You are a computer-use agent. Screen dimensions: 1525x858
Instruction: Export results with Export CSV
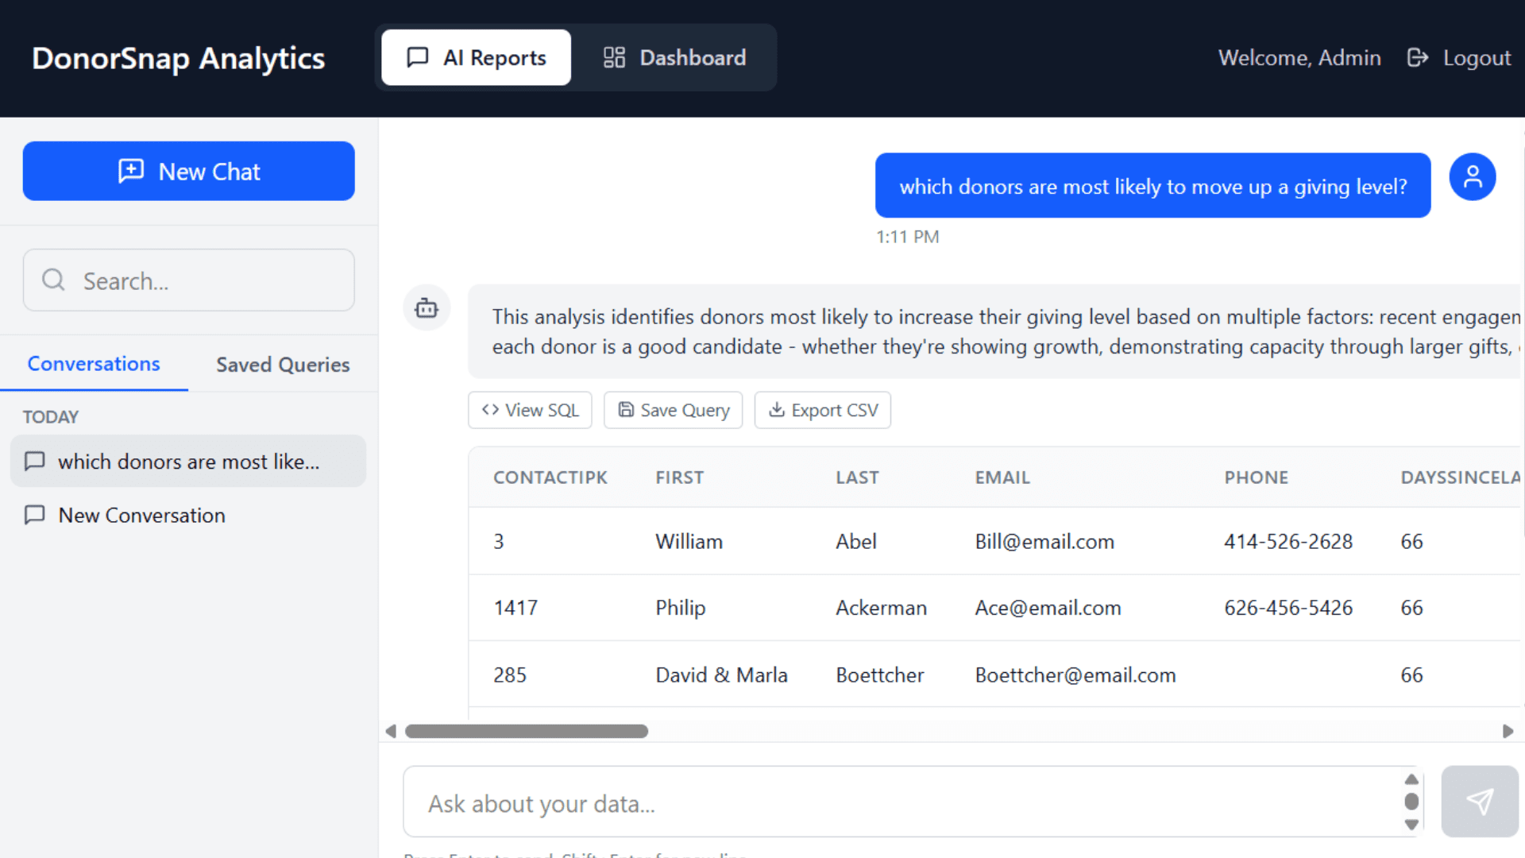coord(822,410)
